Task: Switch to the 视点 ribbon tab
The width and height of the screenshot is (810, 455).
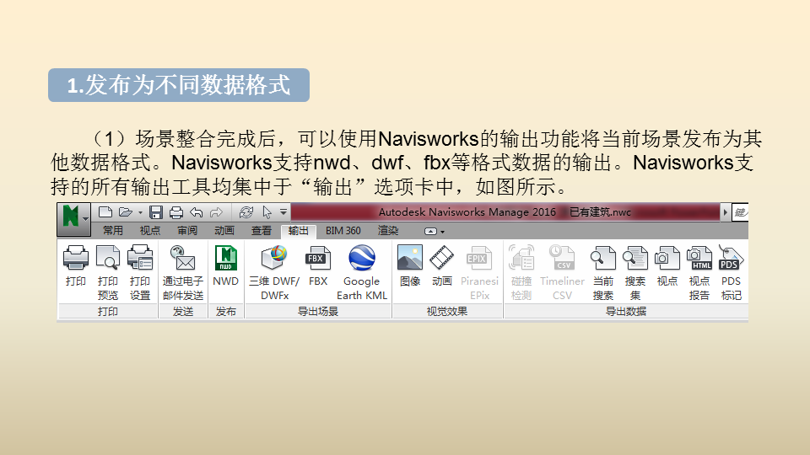Action: pyautogui.click(x=150, y=231)
